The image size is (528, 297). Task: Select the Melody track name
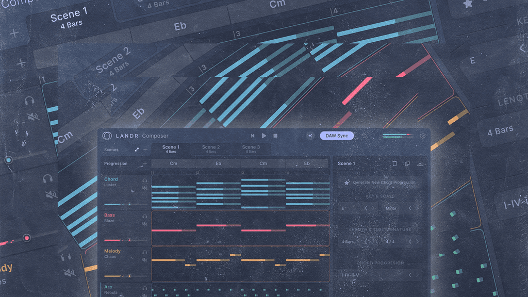pos(112,251)
